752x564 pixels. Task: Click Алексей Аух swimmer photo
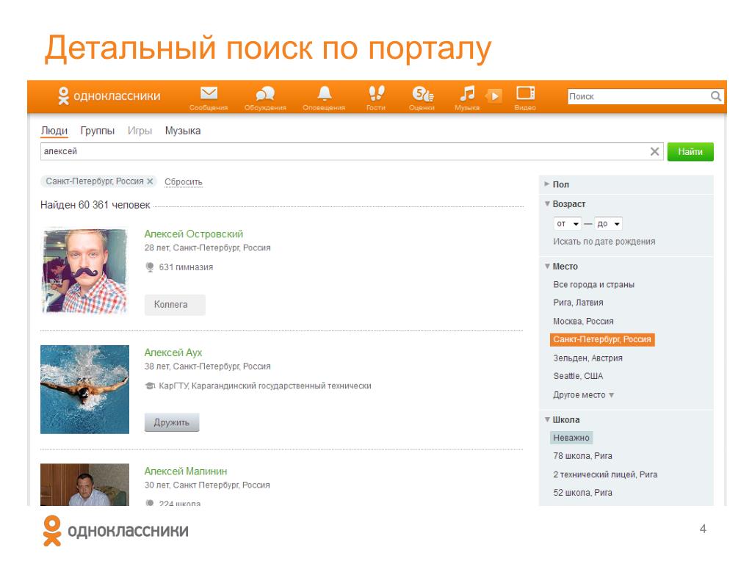(x=85, y=389)
